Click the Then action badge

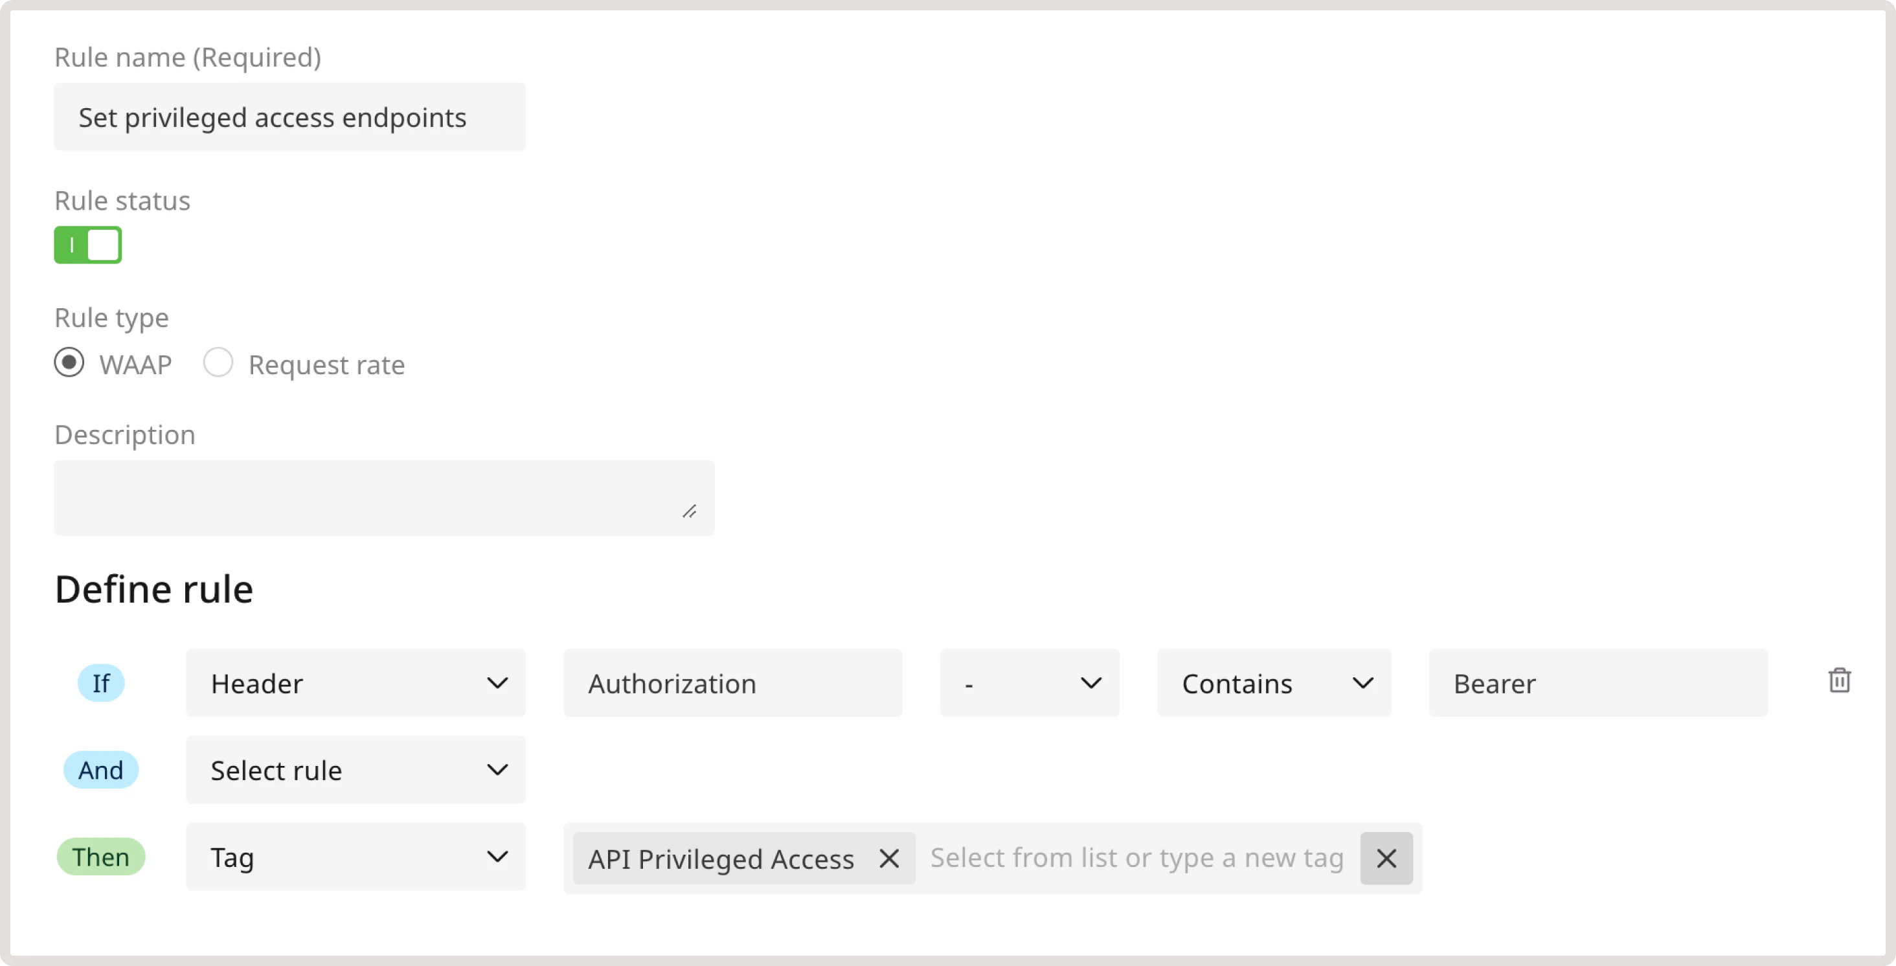(x=101, y=857)
